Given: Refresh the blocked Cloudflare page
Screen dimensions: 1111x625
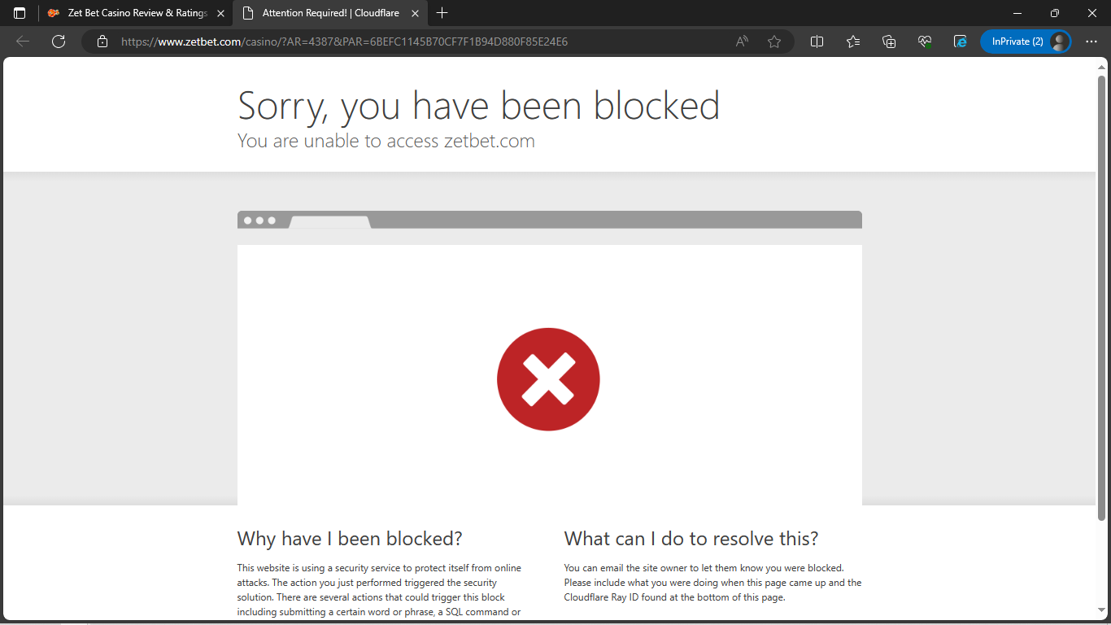Looking at the screenshot, I should pos(58,42).
